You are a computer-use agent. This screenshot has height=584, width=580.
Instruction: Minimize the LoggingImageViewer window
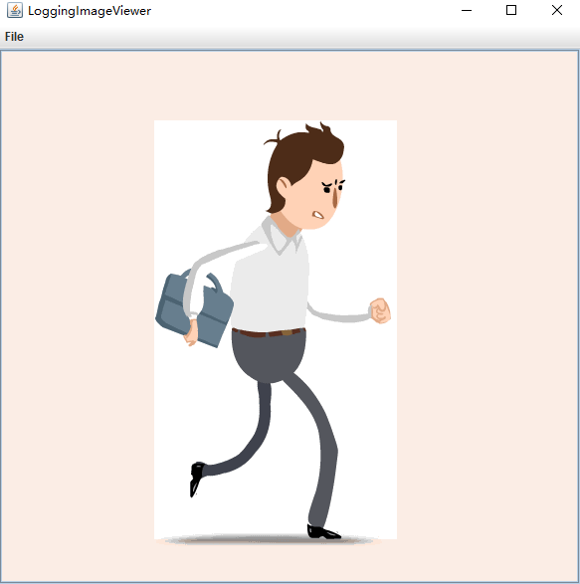467,10
